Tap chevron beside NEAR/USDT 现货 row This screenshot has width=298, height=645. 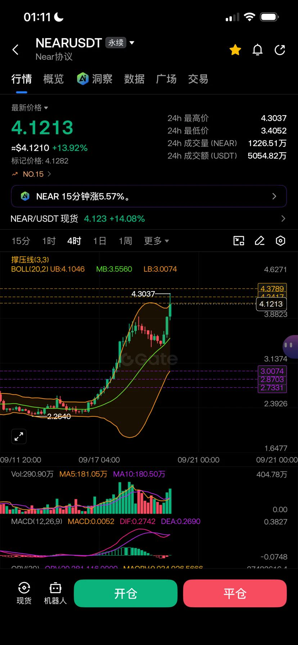point(283,218)
